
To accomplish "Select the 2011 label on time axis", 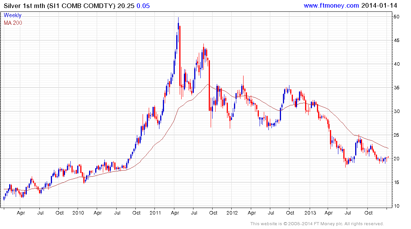I will (x=155, y=213).
